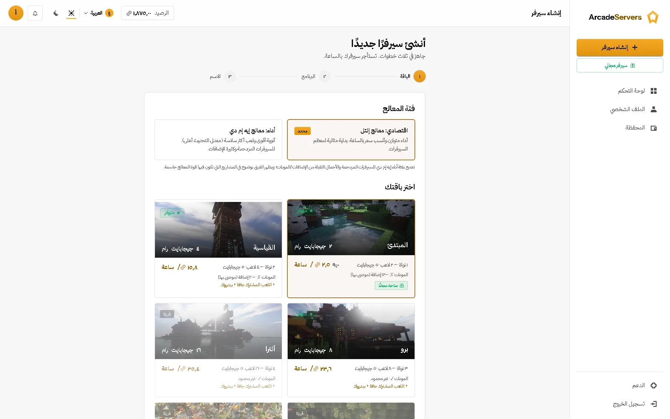Click the فئة المعالج section heading
The image size is (670, 419).
click(x=399, y=109)
